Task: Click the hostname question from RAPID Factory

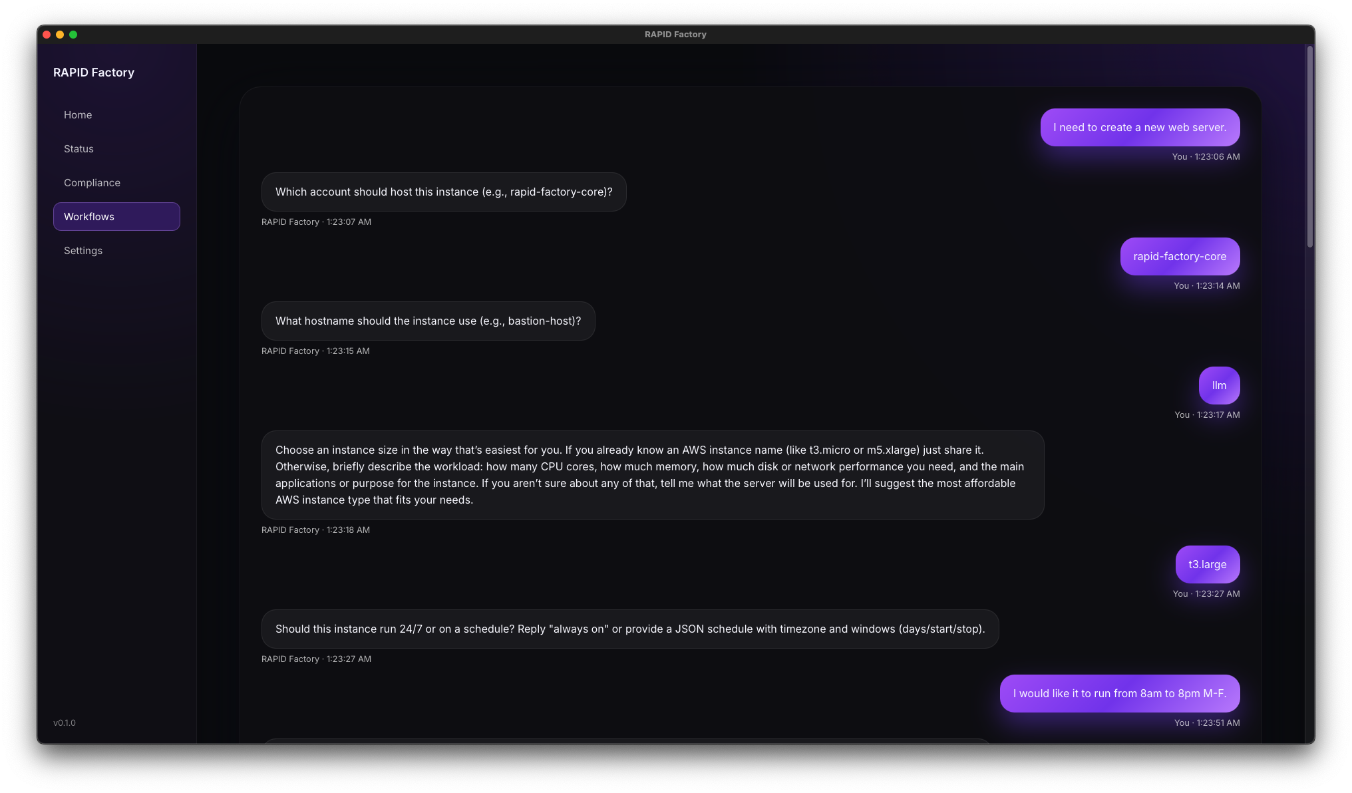Action: coord(428,321)
